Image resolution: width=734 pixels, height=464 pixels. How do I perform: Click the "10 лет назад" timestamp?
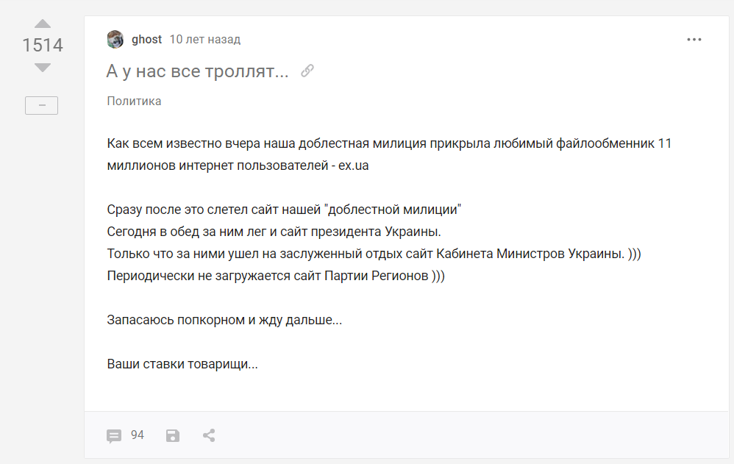(205, 39)
